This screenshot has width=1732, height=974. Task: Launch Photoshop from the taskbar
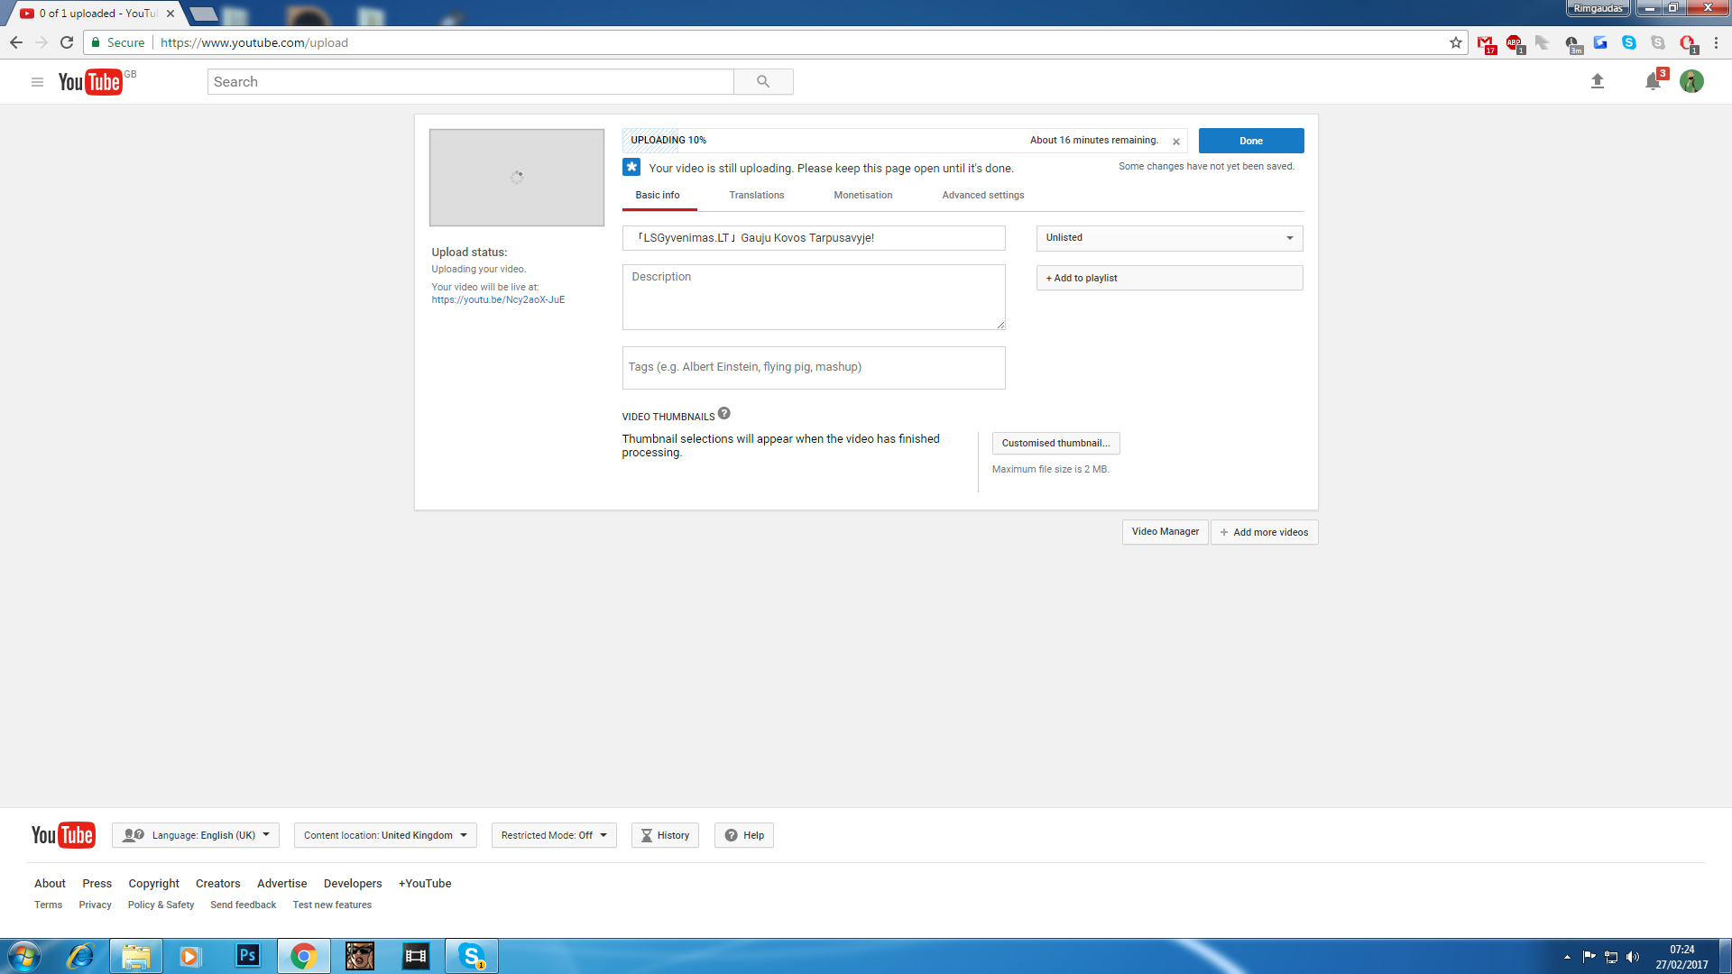click(x=247, y=955)
